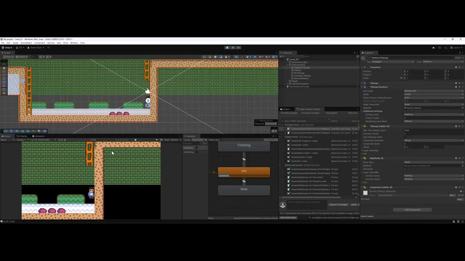The image size is (465, 261).
Task: Open the Window menu
Action: click(x=74, y=43)
